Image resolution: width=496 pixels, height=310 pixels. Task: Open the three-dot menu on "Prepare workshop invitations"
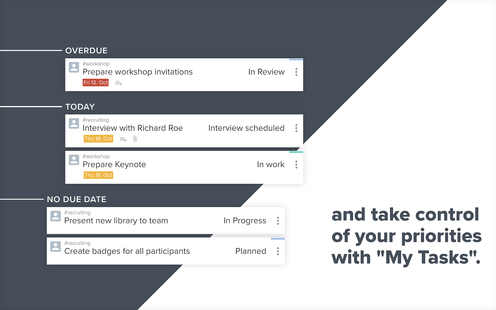coord(296,72)
